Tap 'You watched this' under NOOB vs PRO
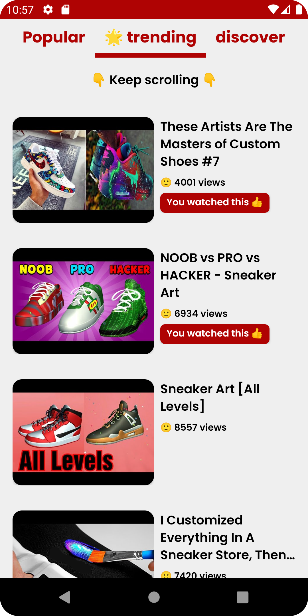308x616 pixels. pyautogui.click(x=215, y=334)
